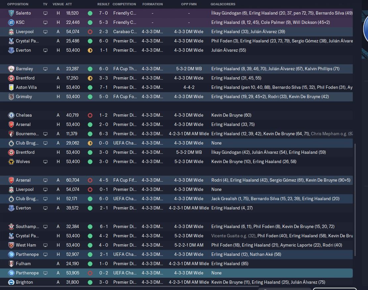The image size is (368, 290).
Task: Click the Barnsley club badge icon
Action: click(x=11, y=69)
